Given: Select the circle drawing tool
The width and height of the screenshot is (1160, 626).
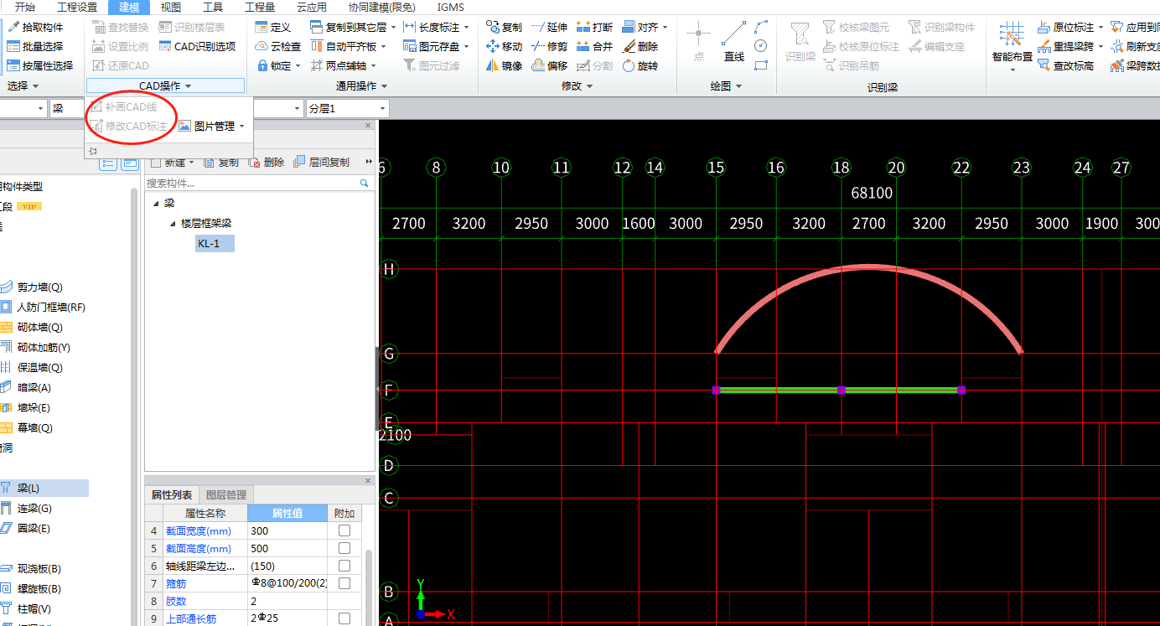Looking at the screenshot, I should (761, 46).
